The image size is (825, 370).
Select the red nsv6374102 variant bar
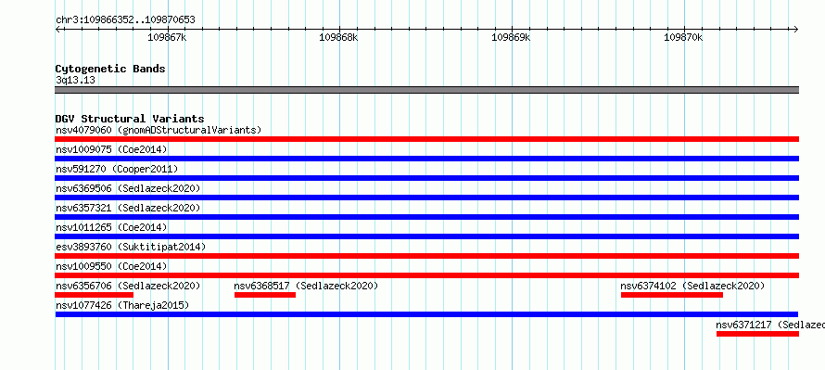pos(672,295)
